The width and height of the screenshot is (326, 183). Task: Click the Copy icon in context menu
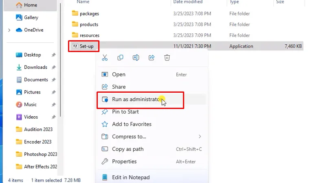pos(120,58)
